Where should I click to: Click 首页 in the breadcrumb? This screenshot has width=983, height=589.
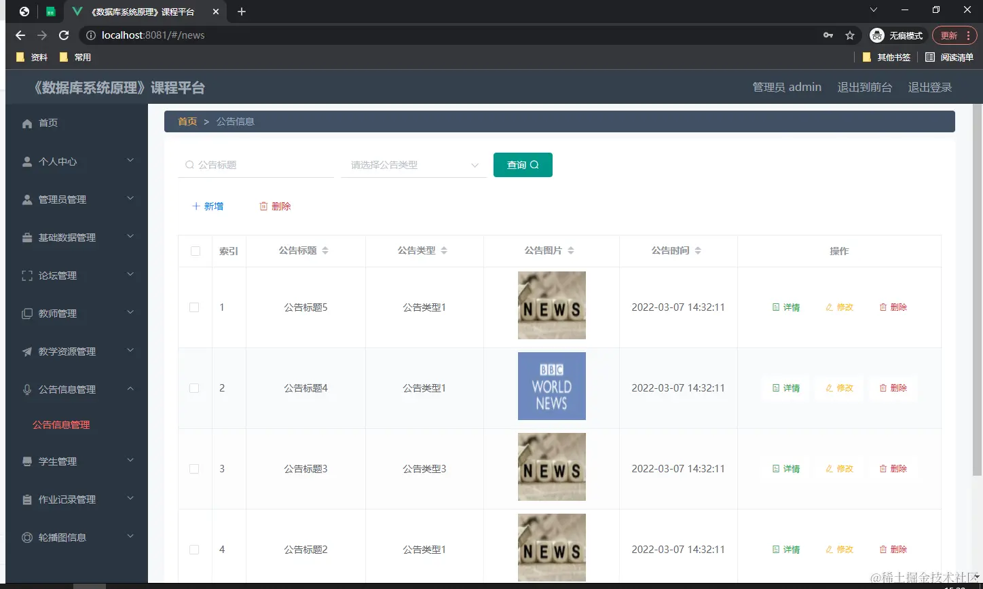point(187,121)
